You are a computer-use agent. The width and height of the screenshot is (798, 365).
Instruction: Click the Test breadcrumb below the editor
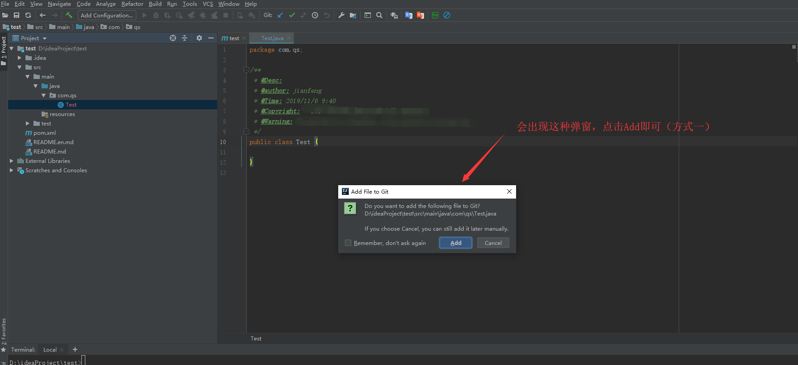pos(256,339)
